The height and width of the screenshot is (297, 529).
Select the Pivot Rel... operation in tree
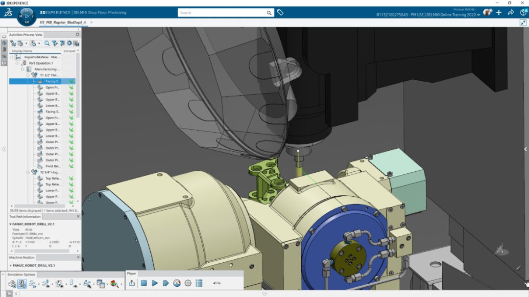(52, 166)
